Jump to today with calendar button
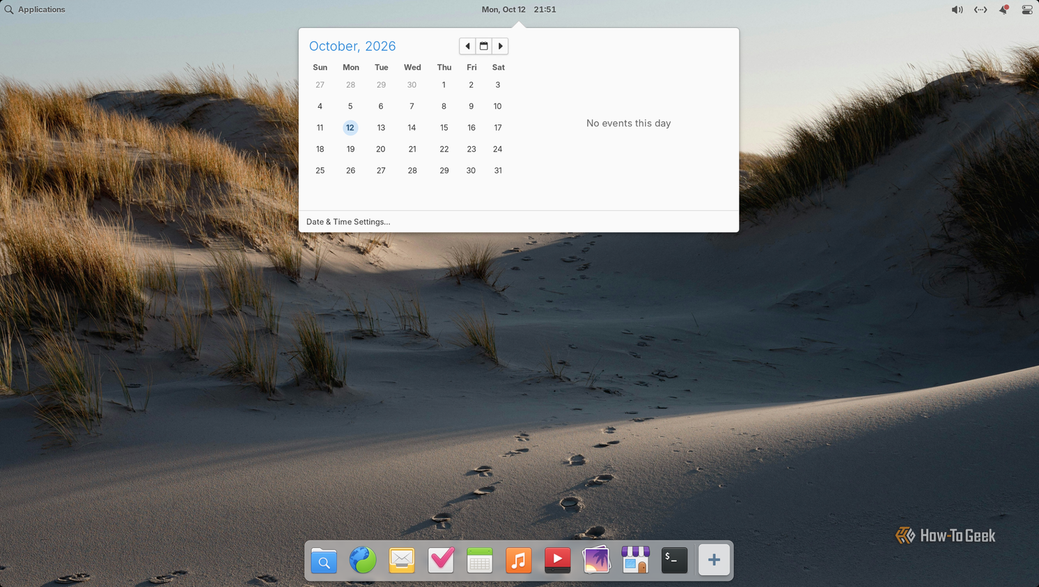The width and height of the screenshot is (1039, 587). coord(484,46)
